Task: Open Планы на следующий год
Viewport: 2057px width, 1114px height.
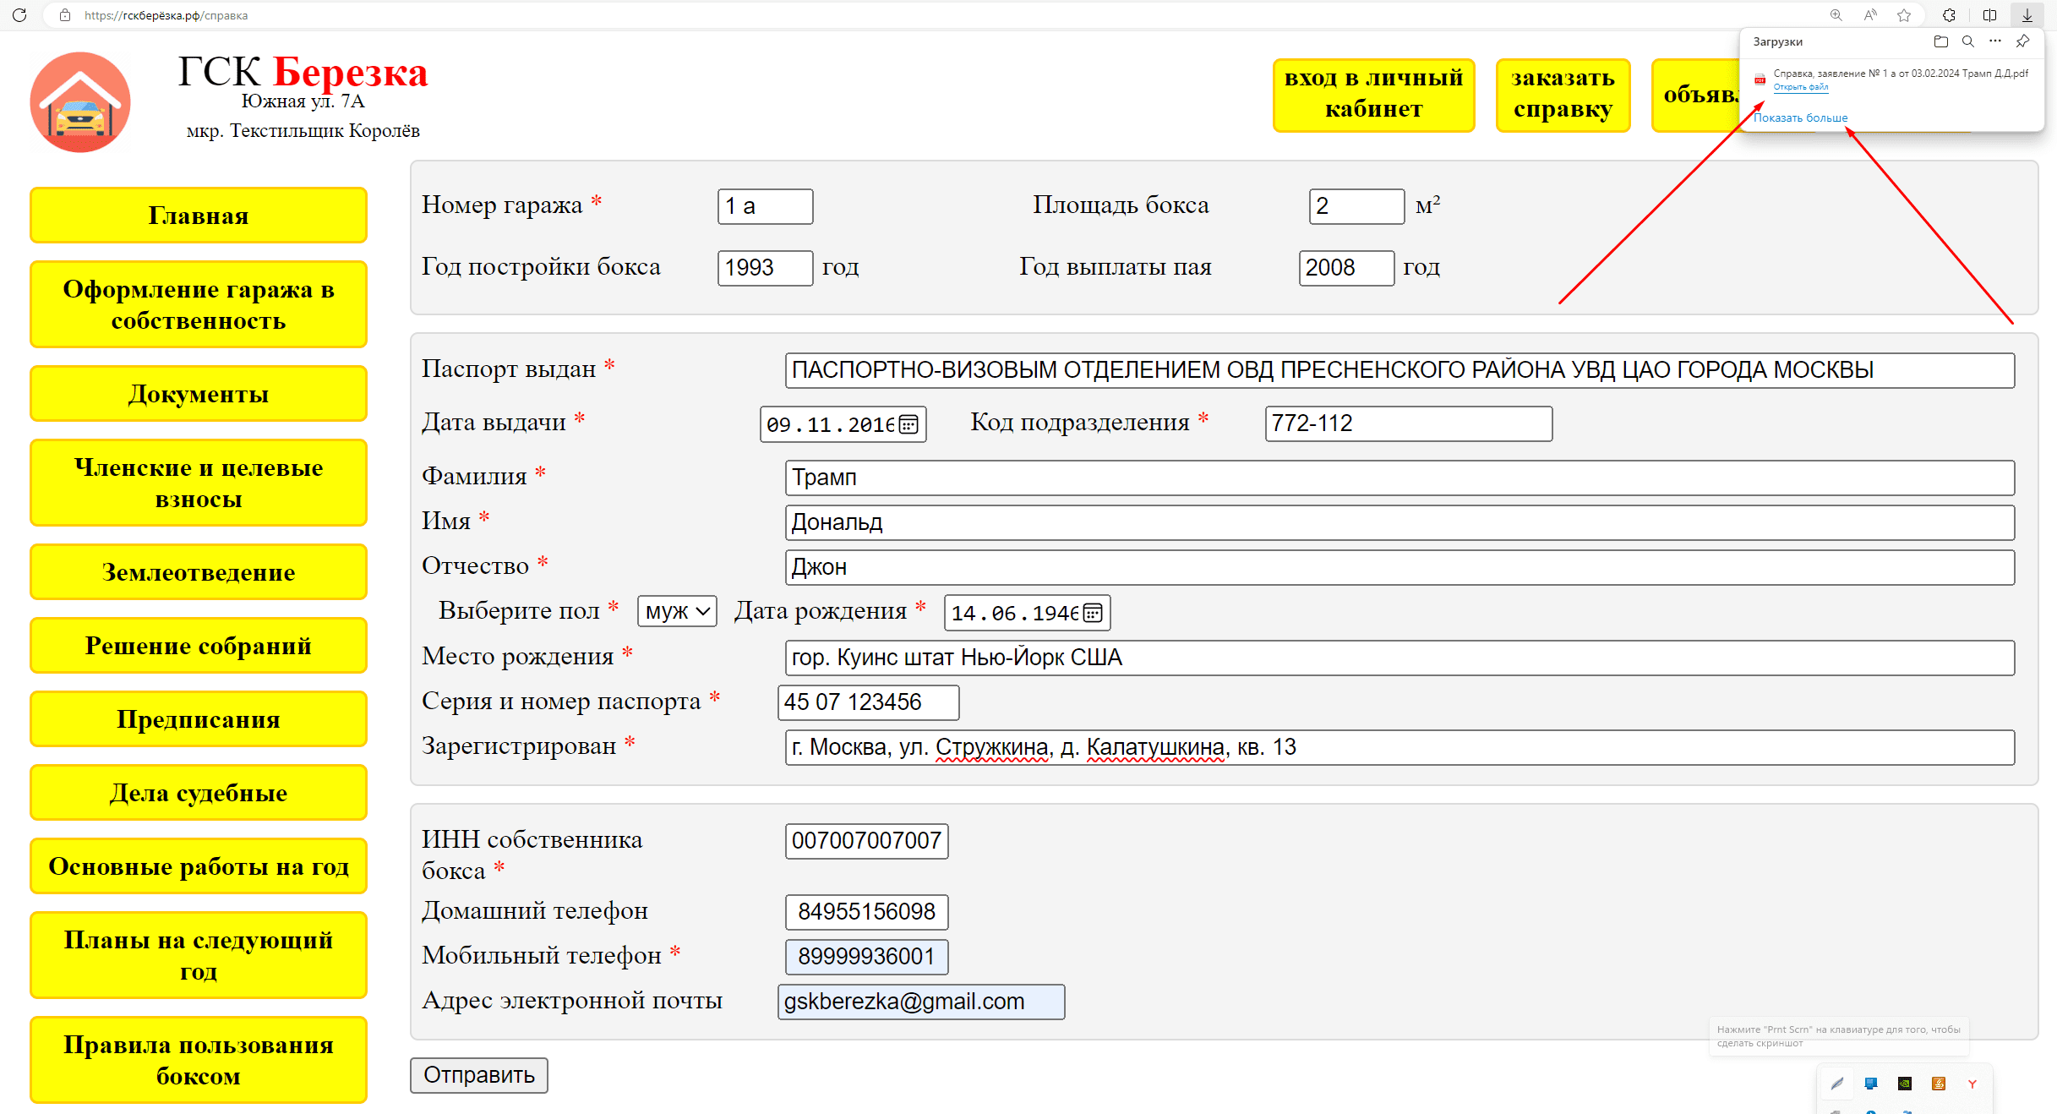Action: (x=199, y=955)
